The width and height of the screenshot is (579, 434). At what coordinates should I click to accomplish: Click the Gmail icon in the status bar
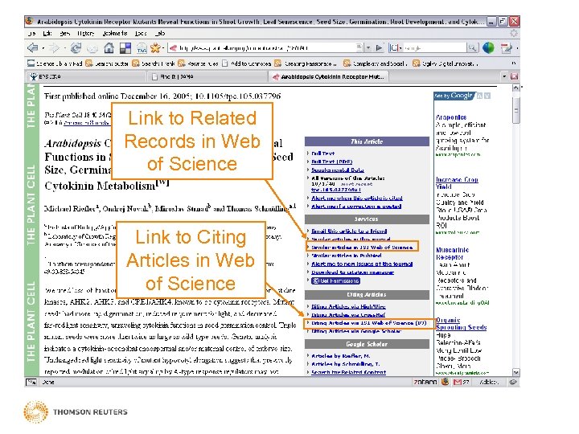(x=457, y=382)
